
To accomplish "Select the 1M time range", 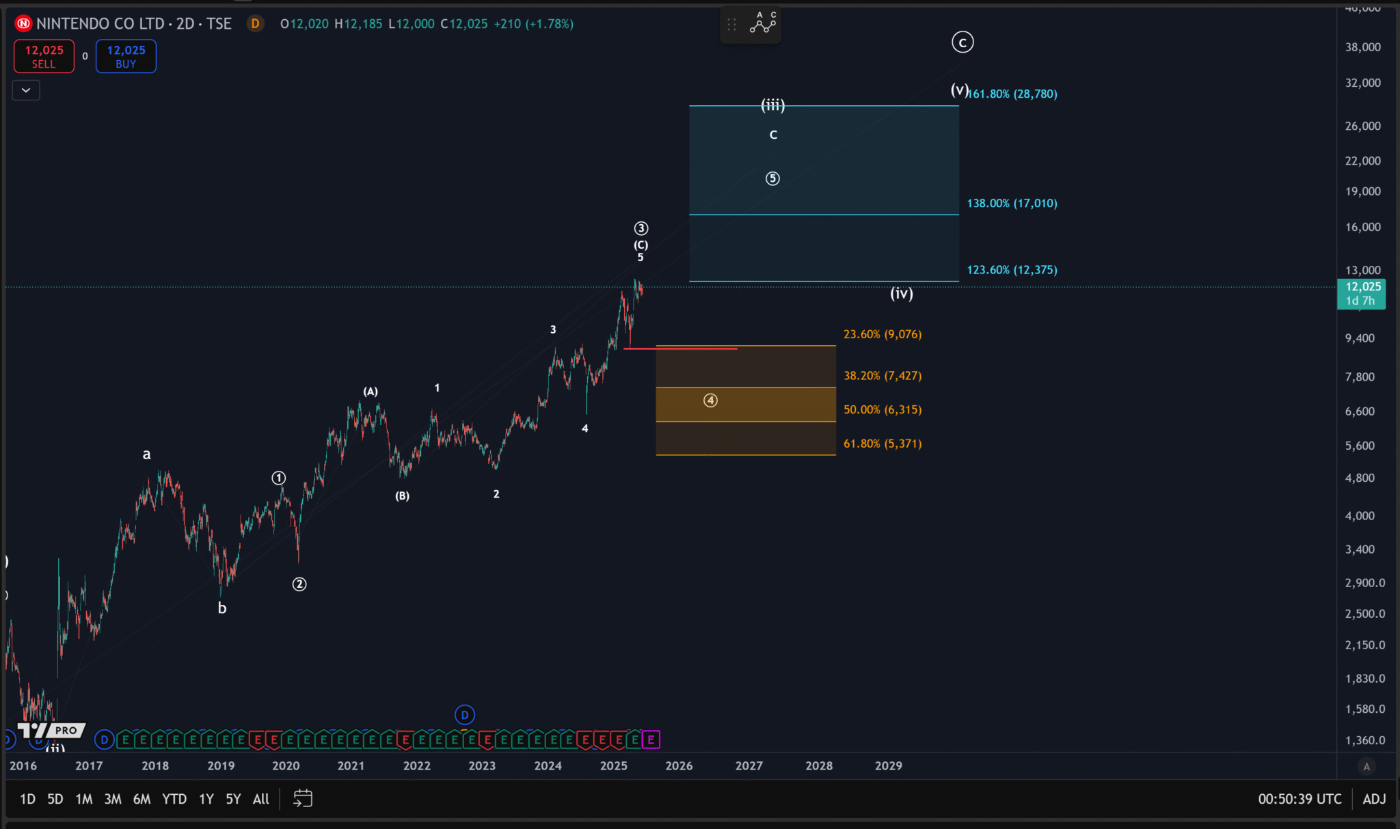I will tap(84, 799).
